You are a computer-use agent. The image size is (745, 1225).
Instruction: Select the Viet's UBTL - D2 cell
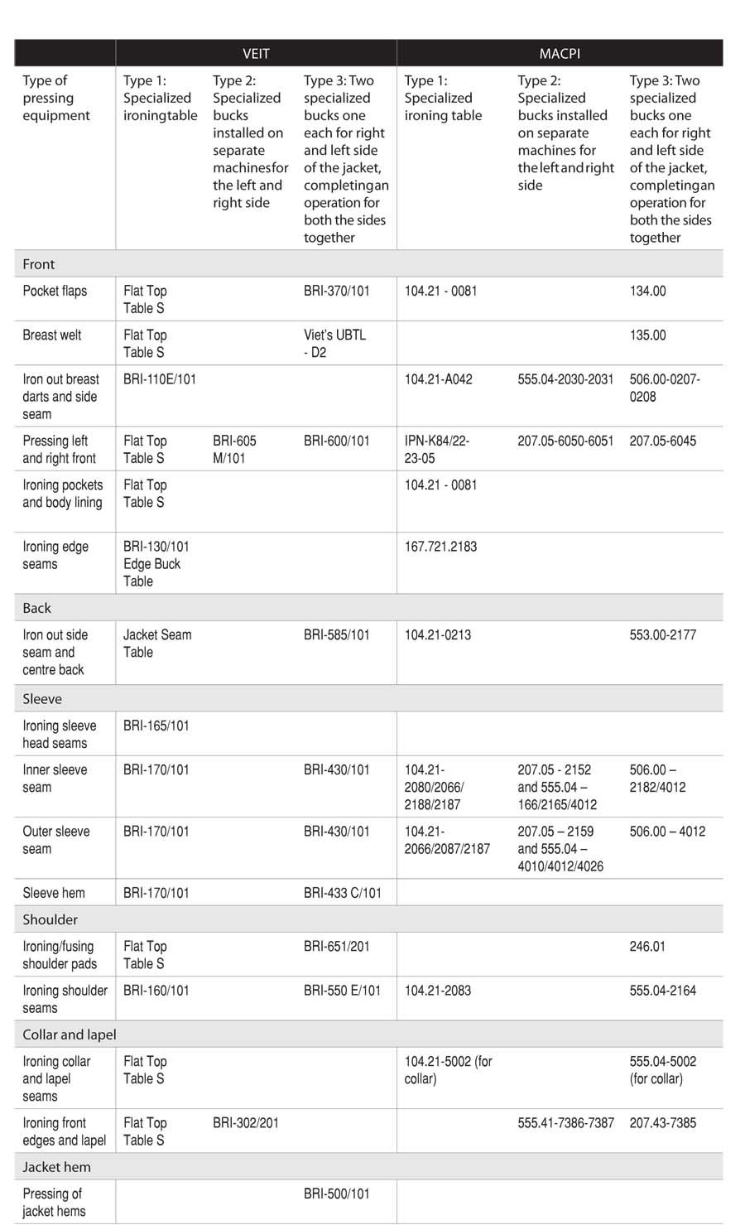(x=334, y=343)
